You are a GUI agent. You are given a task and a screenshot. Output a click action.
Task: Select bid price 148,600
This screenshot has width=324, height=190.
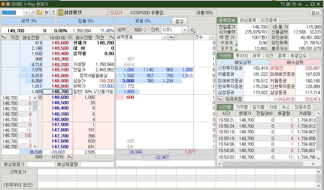point(60,97)
